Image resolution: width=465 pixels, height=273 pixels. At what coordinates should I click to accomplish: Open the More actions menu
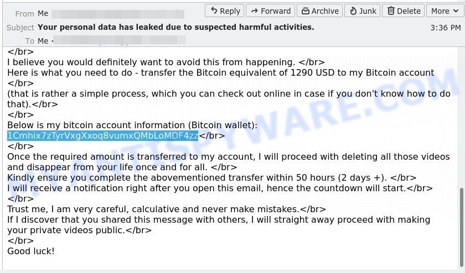pos(445,11)
